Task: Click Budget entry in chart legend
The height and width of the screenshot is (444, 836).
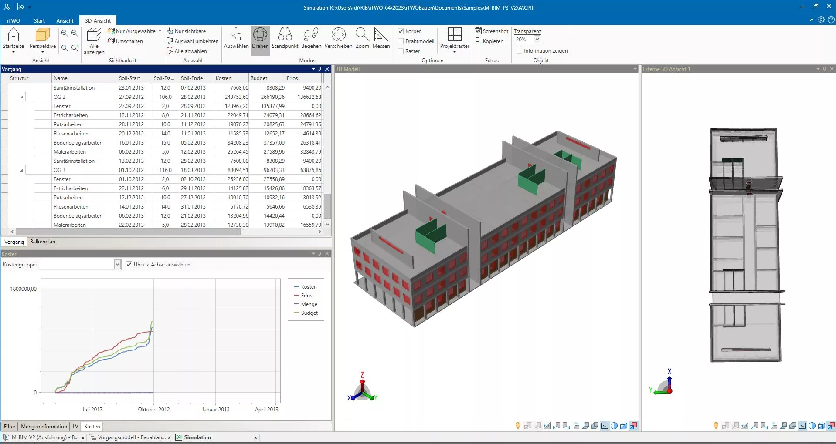Action: pyautogui.click(x=306, y=313)
